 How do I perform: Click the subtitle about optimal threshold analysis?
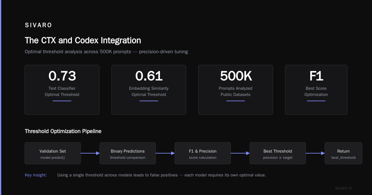pos(106,52)
